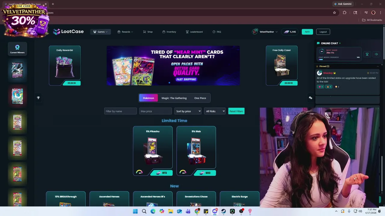This screenshot has width=385, height=216.
Task: Click 693 price on 5% Slab
Action: tap(205, 173)
